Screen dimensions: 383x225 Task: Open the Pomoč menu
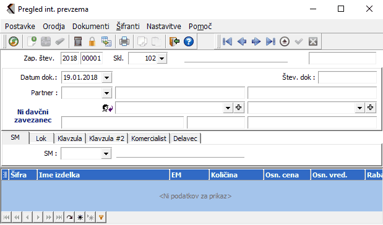tap(200, 27)
